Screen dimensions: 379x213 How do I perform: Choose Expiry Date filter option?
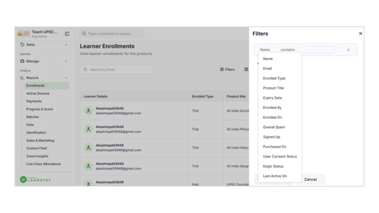[x=272, y=98]
